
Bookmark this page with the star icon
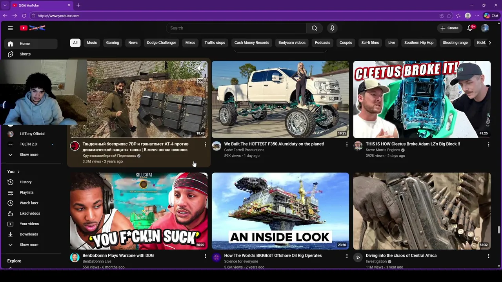pos(449,16)
